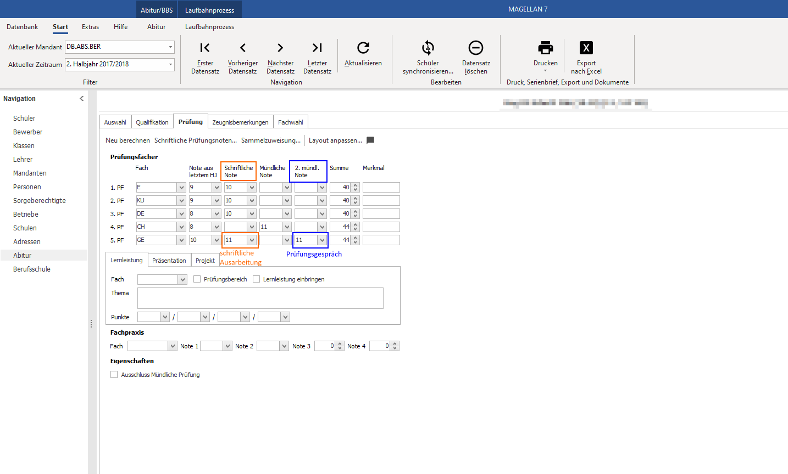788x474 pixels.
Task: Open Schriftliche Note dropdown for 5. PF
Action: click(252, 240)
